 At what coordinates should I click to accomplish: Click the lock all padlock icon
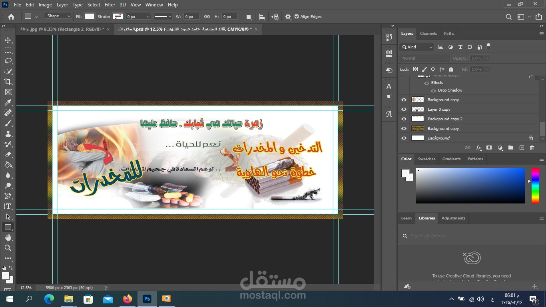[451, 69]
